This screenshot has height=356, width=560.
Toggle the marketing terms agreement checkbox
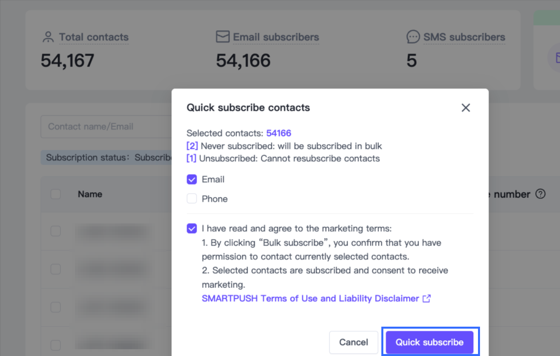coord(192,228)
